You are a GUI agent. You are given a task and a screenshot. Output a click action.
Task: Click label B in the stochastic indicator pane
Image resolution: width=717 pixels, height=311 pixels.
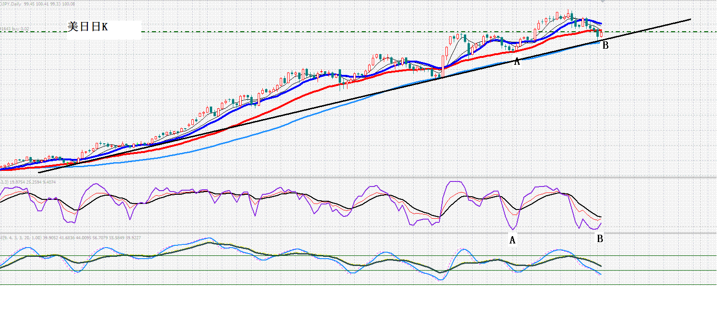coord(600,238)
